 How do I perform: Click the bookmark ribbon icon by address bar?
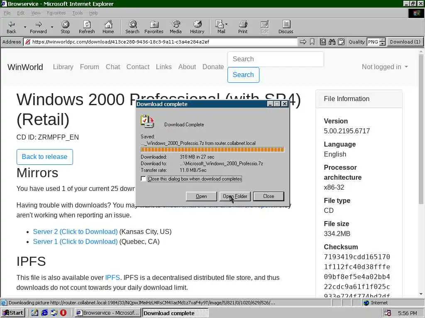point(312,42)
